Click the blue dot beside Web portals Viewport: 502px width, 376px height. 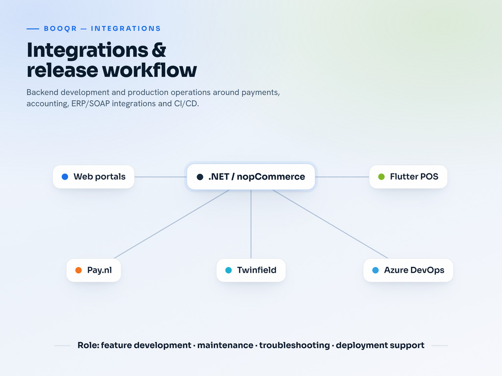click(65, 177)
